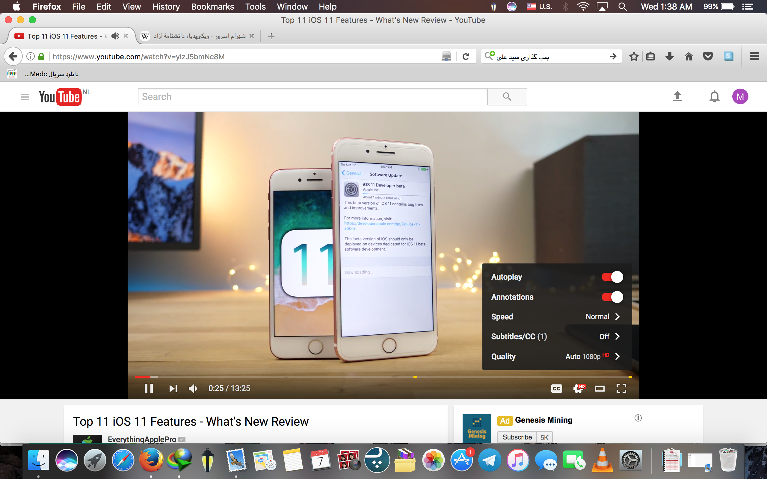Open the Bookmarks menu
The width and height of the screenshot is (767, 479).
212,7
